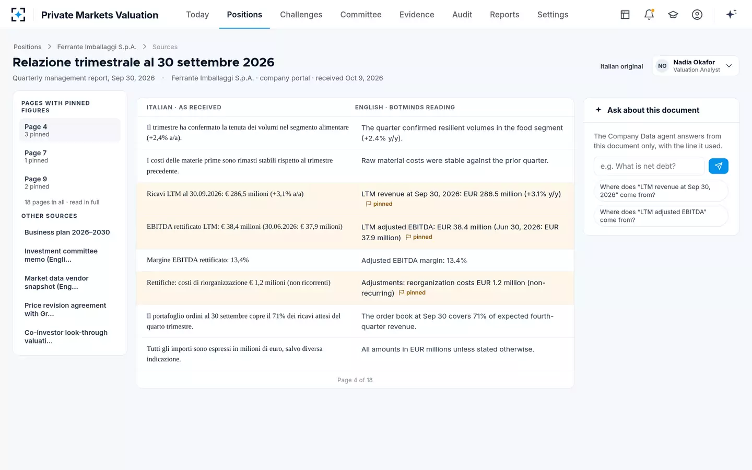
Task: Go to the Settings tab
Action: [553, 15]
